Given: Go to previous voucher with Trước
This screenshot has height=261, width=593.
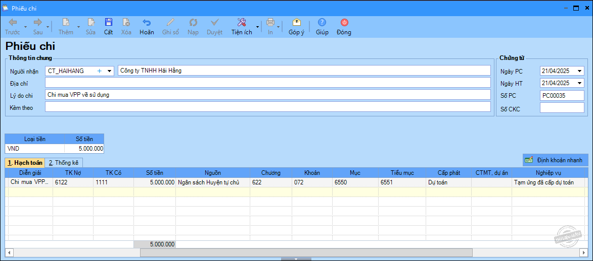Looking at the screenshot, I should tap(13, 26).
